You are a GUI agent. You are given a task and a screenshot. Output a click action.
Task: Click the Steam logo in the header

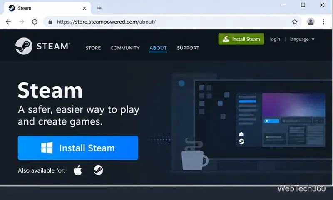43,46
